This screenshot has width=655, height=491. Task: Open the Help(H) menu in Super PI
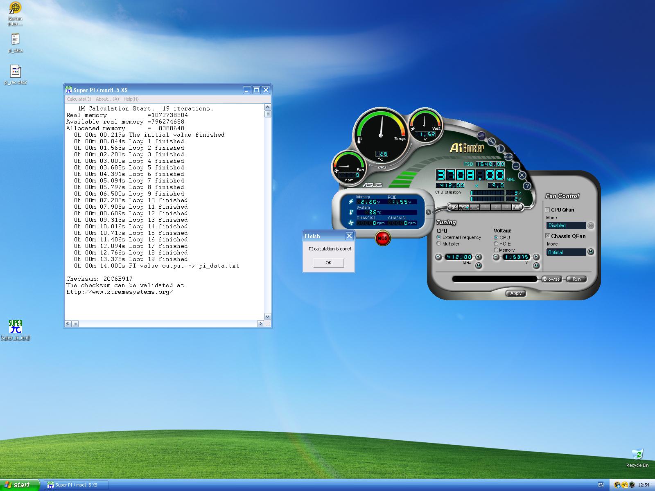coord(131,99)
